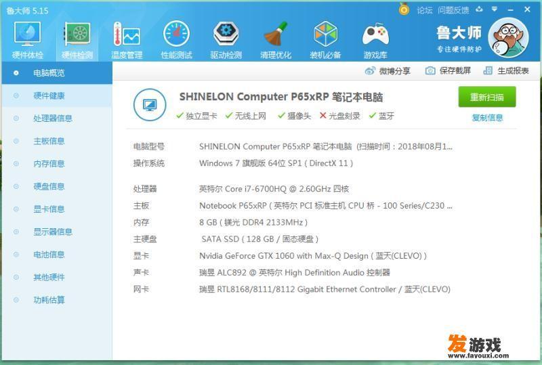Open the 论坛 forum link

pos(425,10)
